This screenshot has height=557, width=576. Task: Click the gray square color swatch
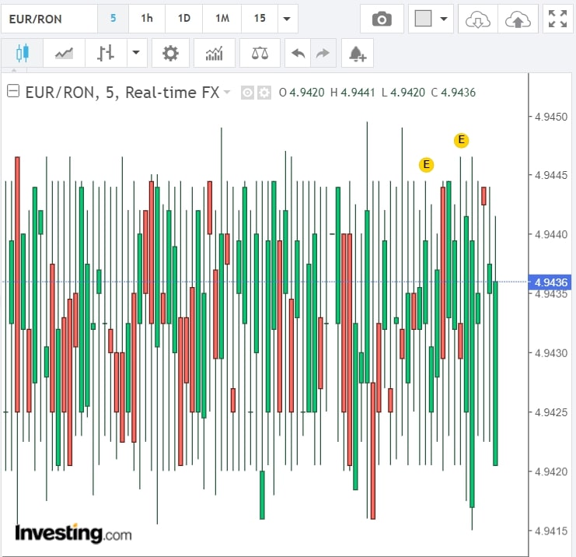click(423, 19)
